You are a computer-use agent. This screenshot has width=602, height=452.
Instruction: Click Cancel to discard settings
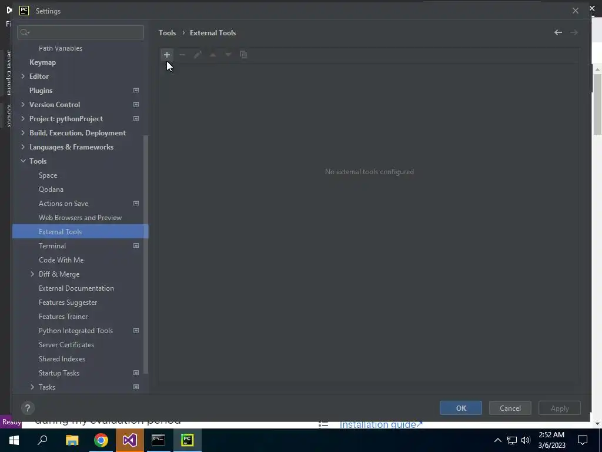(x=510, y=408)
